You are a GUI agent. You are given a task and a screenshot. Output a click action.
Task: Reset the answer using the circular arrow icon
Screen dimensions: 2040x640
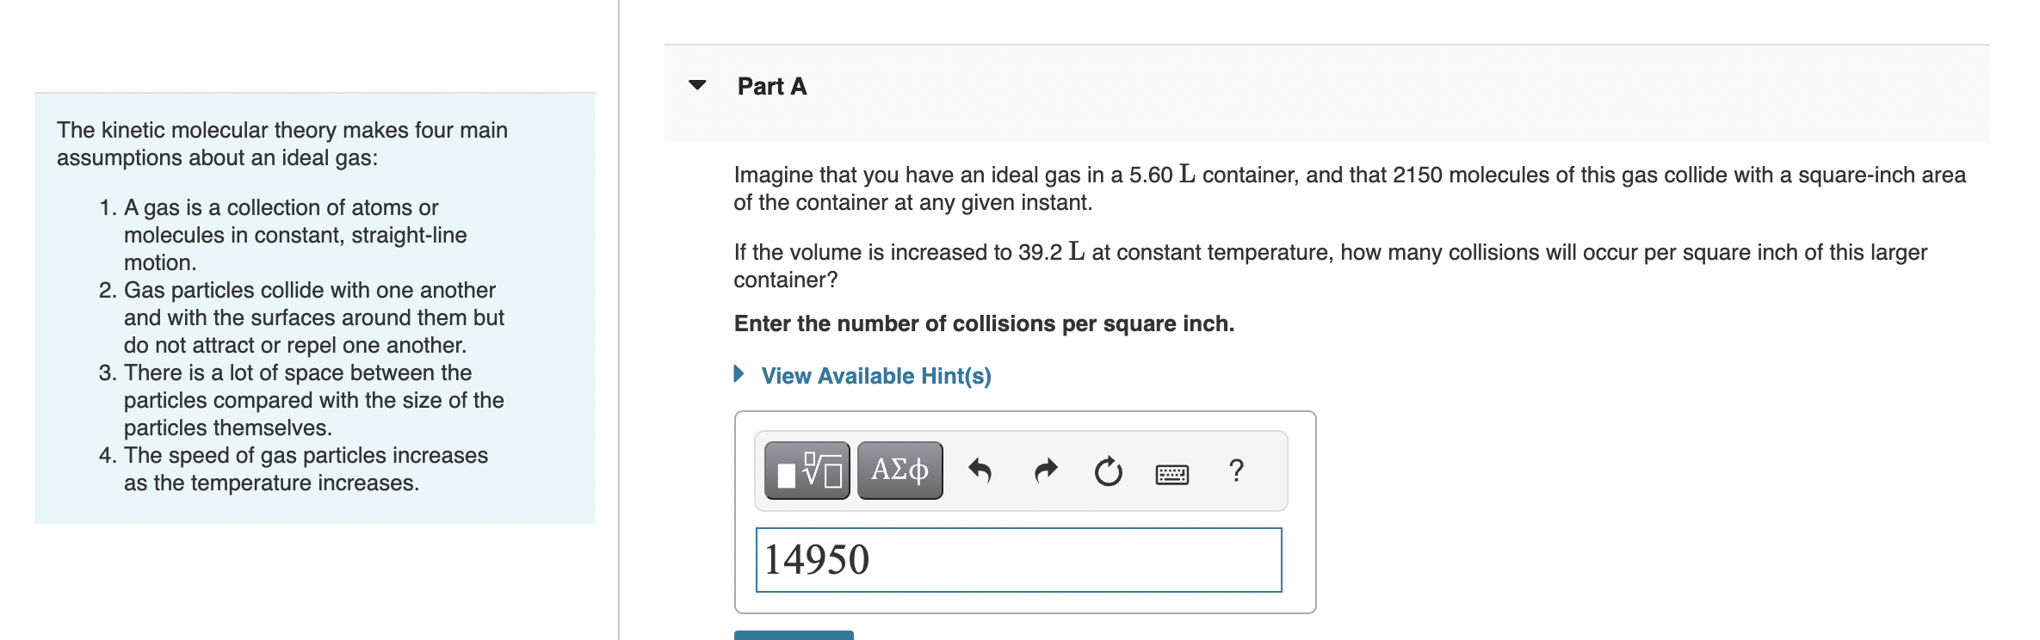click(x=1108, y=470)
